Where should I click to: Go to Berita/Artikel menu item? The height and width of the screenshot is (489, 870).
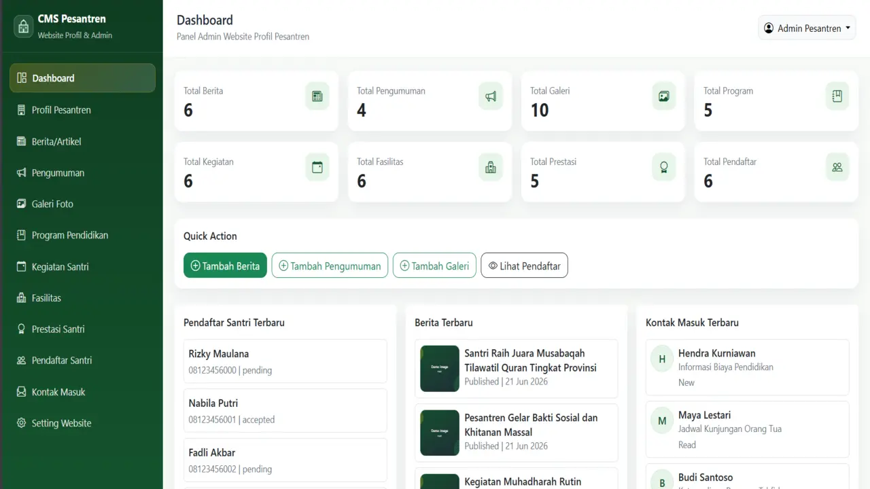click(x=82, y=141)
